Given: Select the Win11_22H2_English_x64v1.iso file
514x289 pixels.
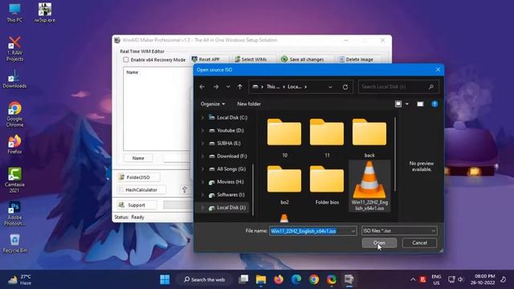Looking at the screenshot, I should coord(369,185).
